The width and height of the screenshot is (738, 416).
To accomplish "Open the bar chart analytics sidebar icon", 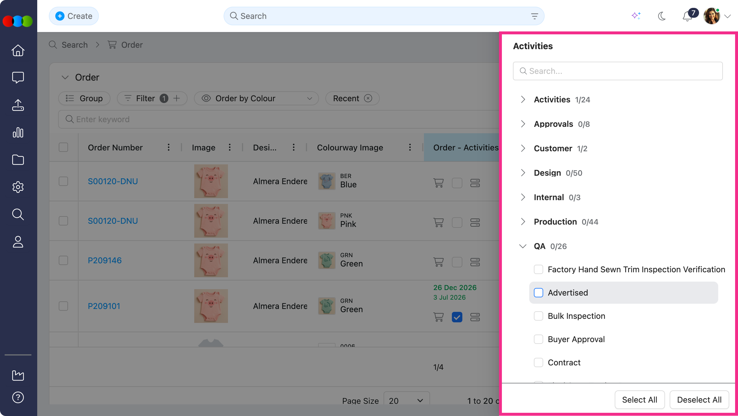I will (x=18, y=133).
